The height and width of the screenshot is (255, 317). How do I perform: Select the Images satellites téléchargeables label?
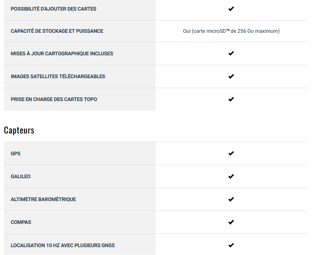coord(58,76)
